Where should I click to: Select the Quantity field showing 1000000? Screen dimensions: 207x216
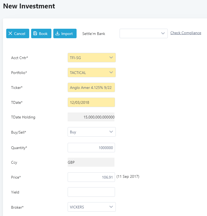[x=91, y=147]
